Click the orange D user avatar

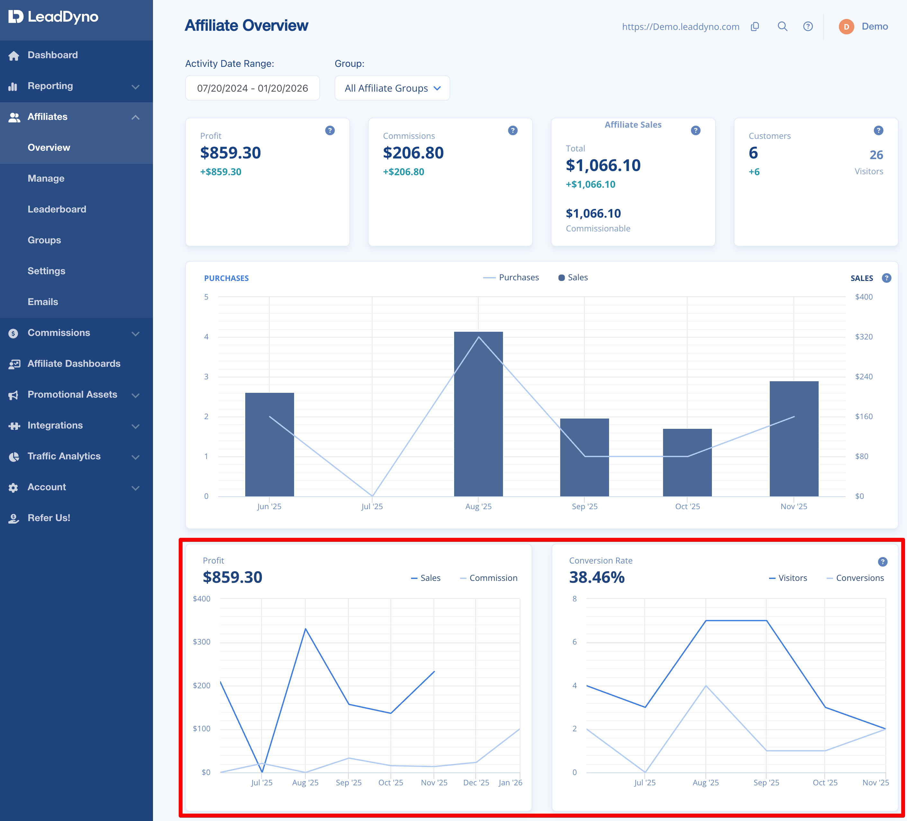(846, 27)
